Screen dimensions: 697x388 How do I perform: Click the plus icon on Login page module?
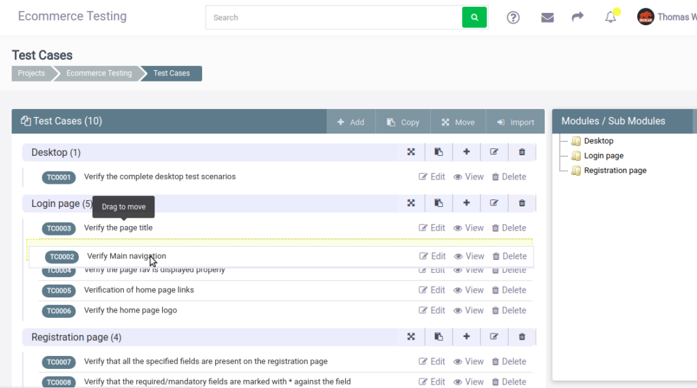pos(466,203)
